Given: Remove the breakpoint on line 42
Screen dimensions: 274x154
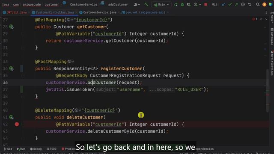Looking at the screenshot, I should [17, 124].
